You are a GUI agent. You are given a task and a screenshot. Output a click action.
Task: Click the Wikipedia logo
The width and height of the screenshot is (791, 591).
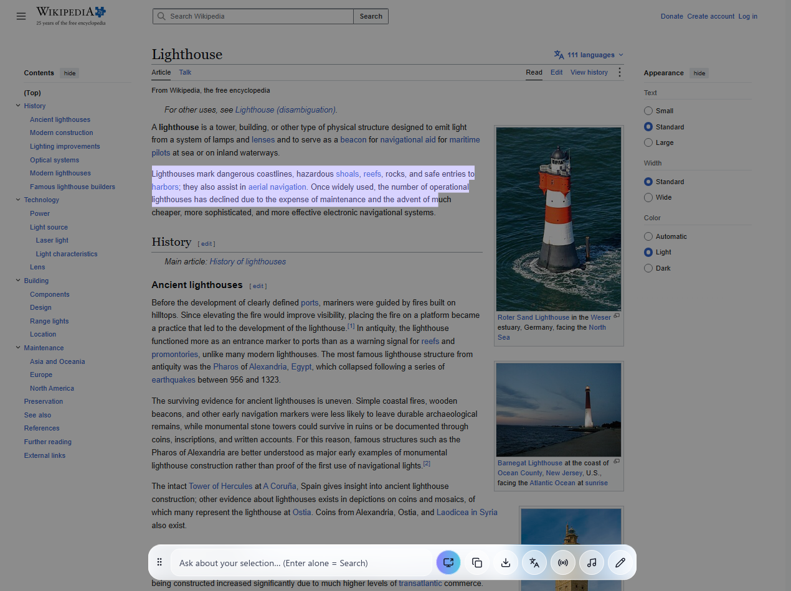click(x=71, y=16)
